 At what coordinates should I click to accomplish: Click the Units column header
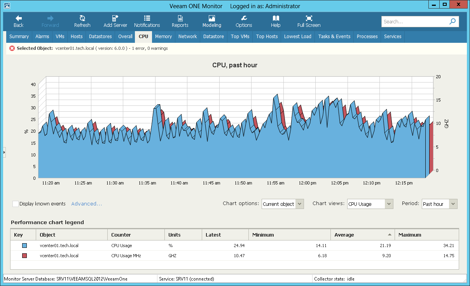click(183, 235)
